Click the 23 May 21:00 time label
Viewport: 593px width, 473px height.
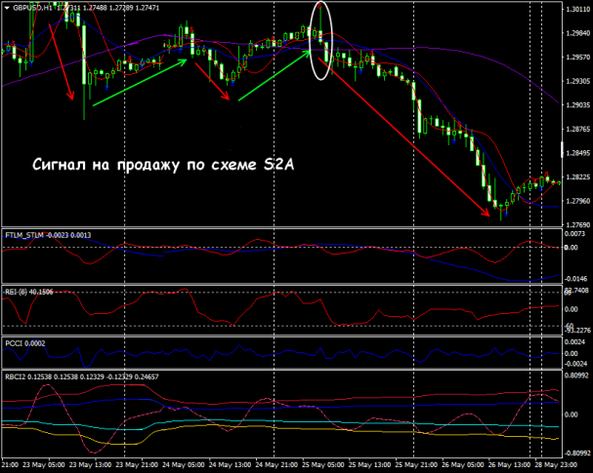point(137,464)
